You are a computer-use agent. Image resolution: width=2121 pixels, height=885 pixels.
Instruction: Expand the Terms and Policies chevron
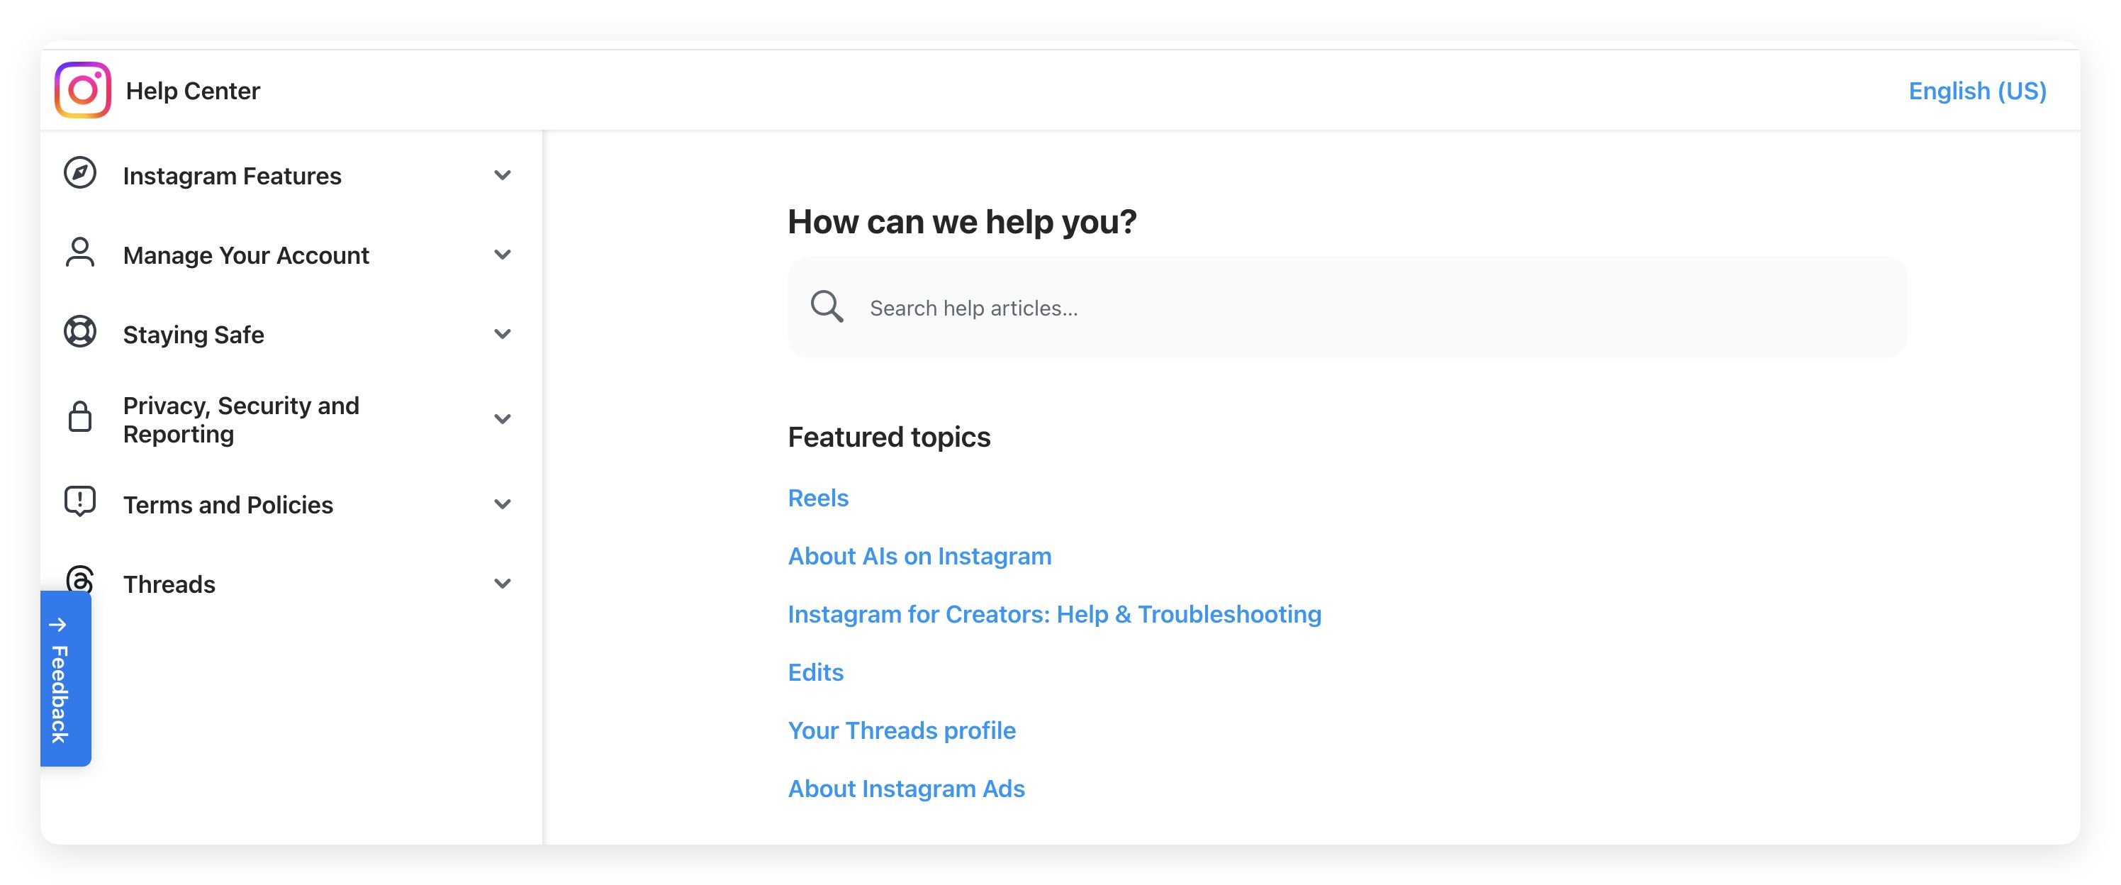click(503, 503)
